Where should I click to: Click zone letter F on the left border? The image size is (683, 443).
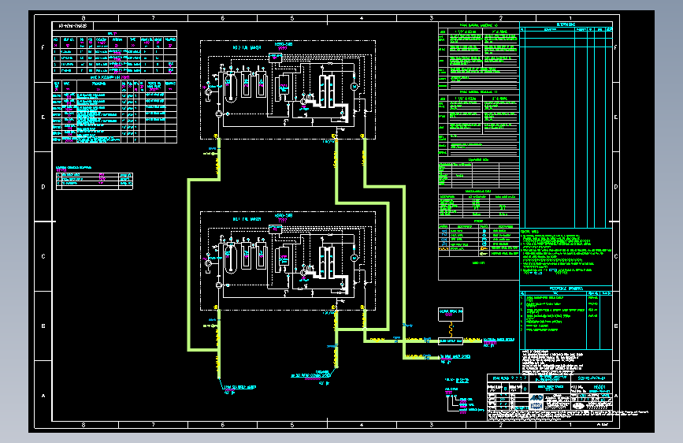tap(43, 47)
